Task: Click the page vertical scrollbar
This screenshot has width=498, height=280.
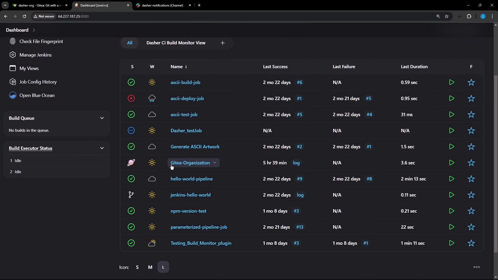Action: coord(496,163)
